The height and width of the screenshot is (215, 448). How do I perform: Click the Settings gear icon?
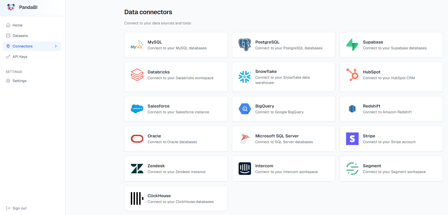pyautogui.click(x=8, y=81)
